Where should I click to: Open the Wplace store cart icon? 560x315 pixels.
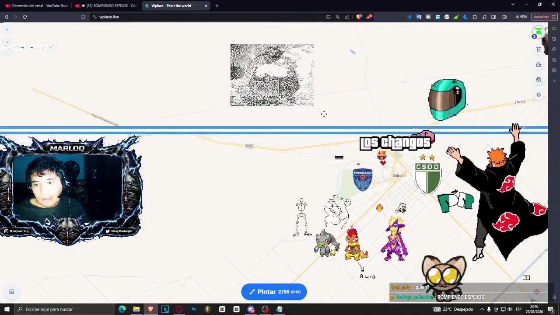(539, 49)
